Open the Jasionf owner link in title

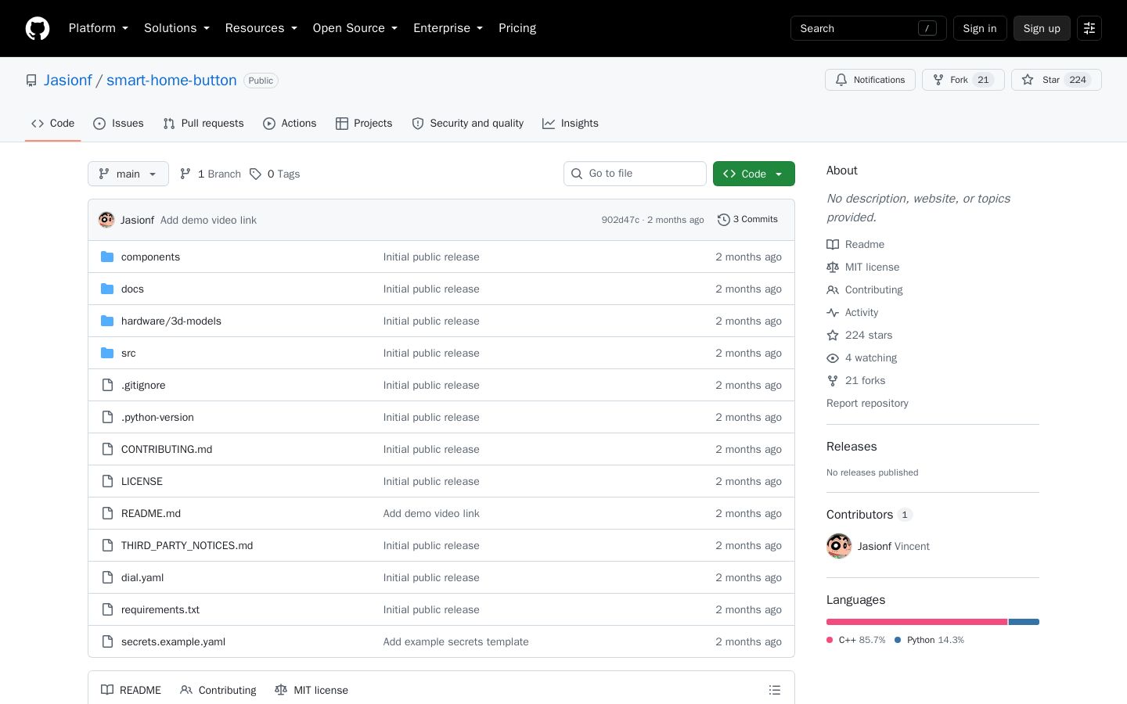(x=68, y=81)
